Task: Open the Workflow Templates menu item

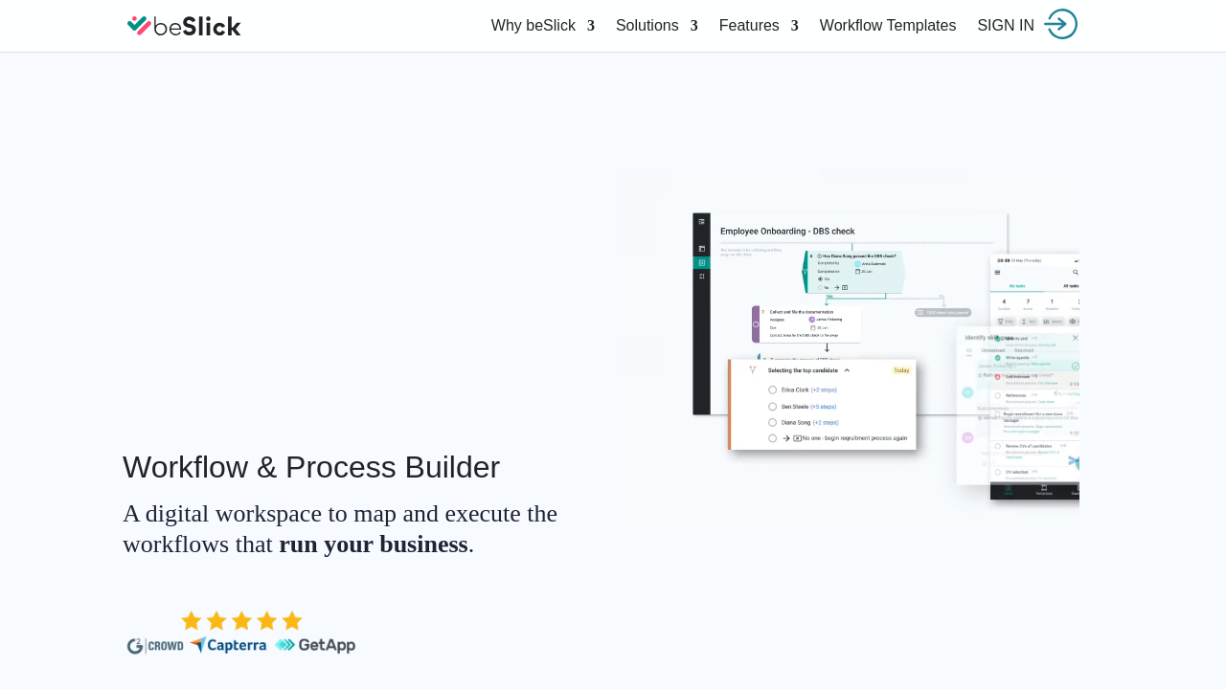Action: coord(888,26)
